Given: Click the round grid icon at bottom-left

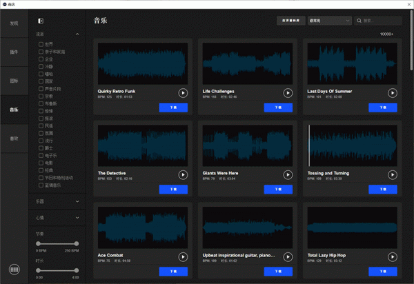Looking at the screenshot, I should click(x=14, y=270).
